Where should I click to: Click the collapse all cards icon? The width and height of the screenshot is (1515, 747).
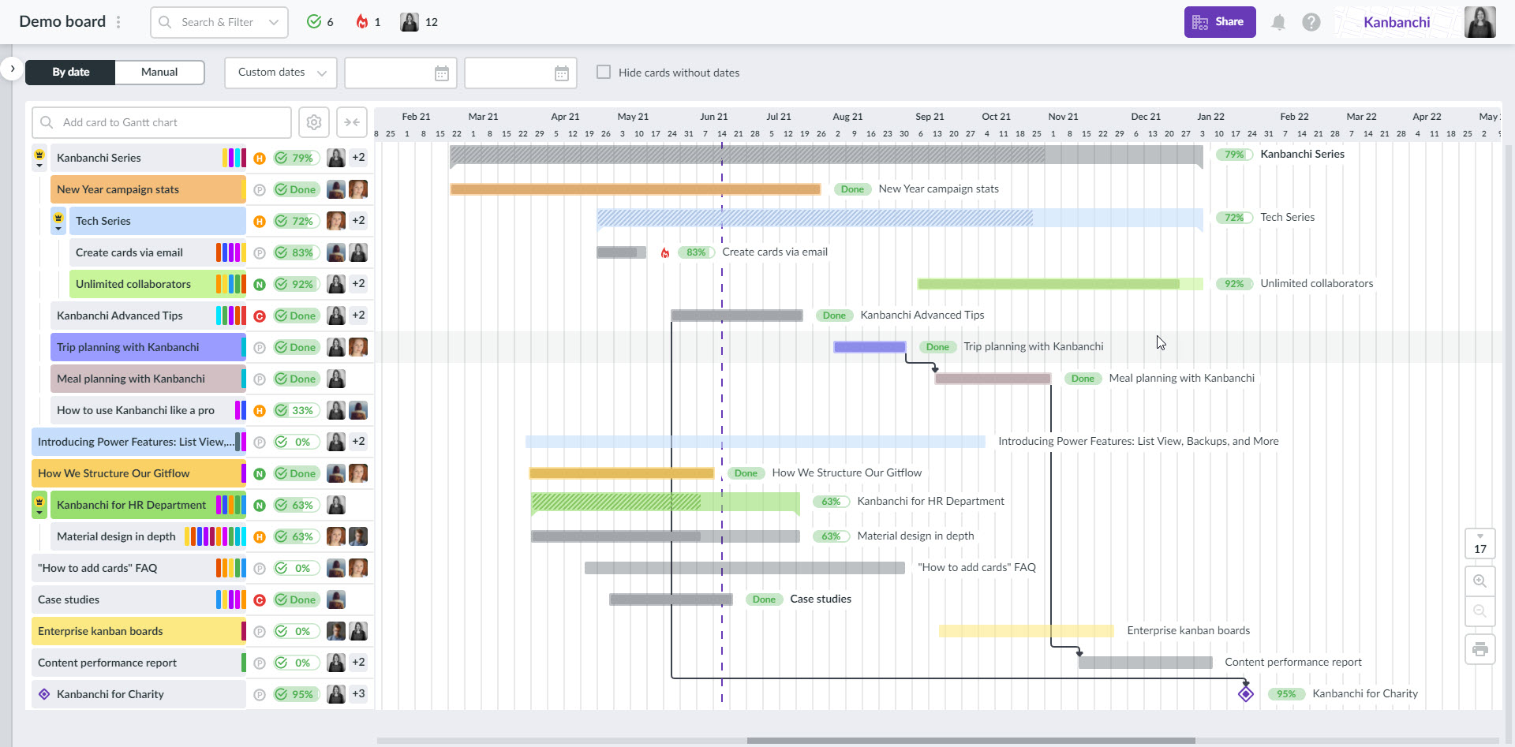(x=352, y=122)
